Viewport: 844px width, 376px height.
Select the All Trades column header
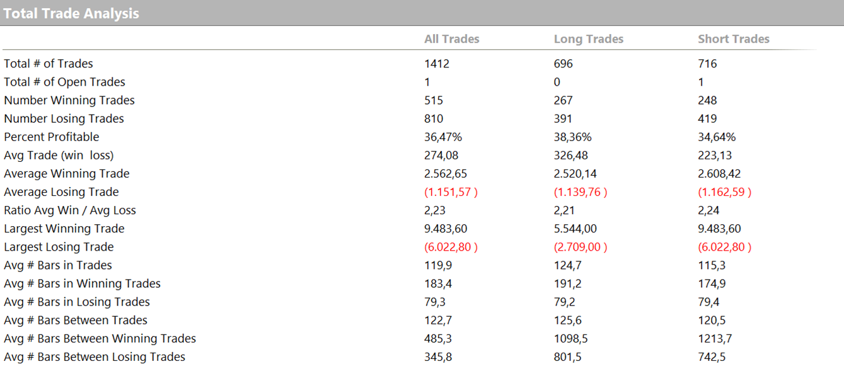(451, 39)
